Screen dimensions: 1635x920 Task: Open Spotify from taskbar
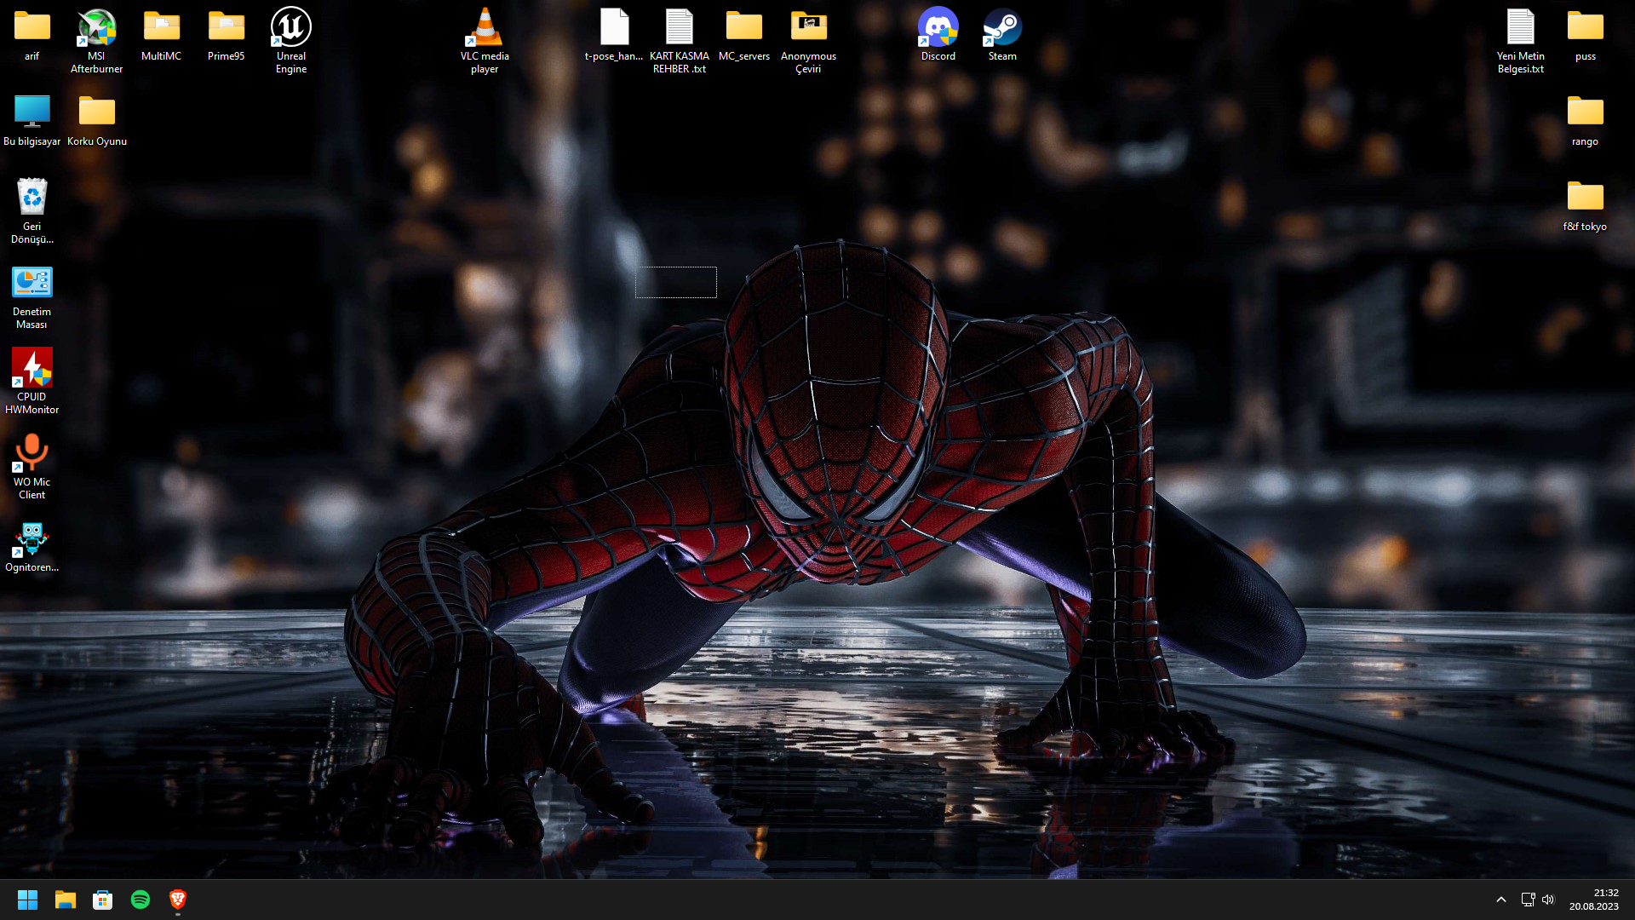141,900
